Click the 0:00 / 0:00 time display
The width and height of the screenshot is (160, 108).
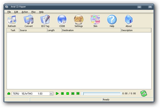129,94
